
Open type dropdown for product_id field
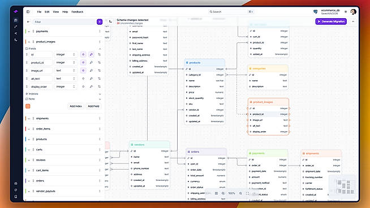click(66, 63)
